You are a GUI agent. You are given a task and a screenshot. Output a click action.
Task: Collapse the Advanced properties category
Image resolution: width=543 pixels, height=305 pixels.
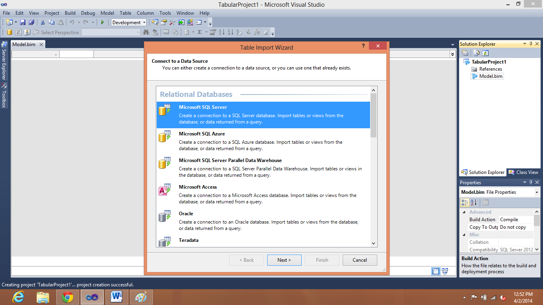(x=463, y=212)
